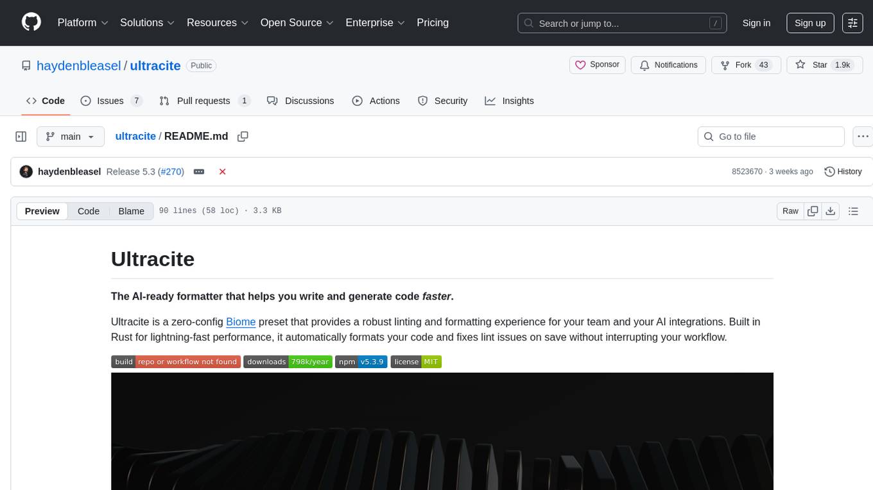Focus the Go to file input
The image size is (873, 490).
point(771,137)
